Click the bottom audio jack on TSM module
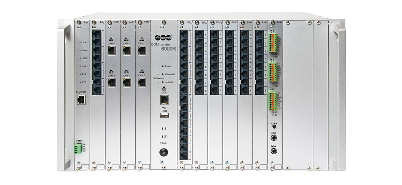 pos(273,151)
